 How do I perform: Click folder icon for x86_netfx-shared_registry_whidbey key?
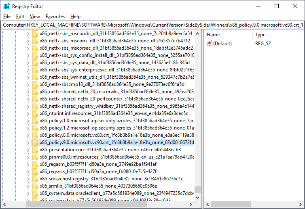pyautogui.click(x=35, y=106)
